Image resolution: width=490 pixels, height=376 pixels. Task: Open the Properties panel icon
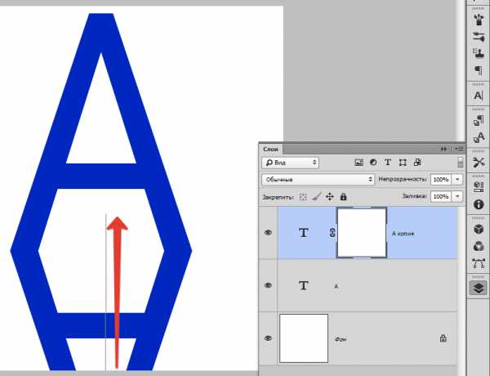click(478, 186)
